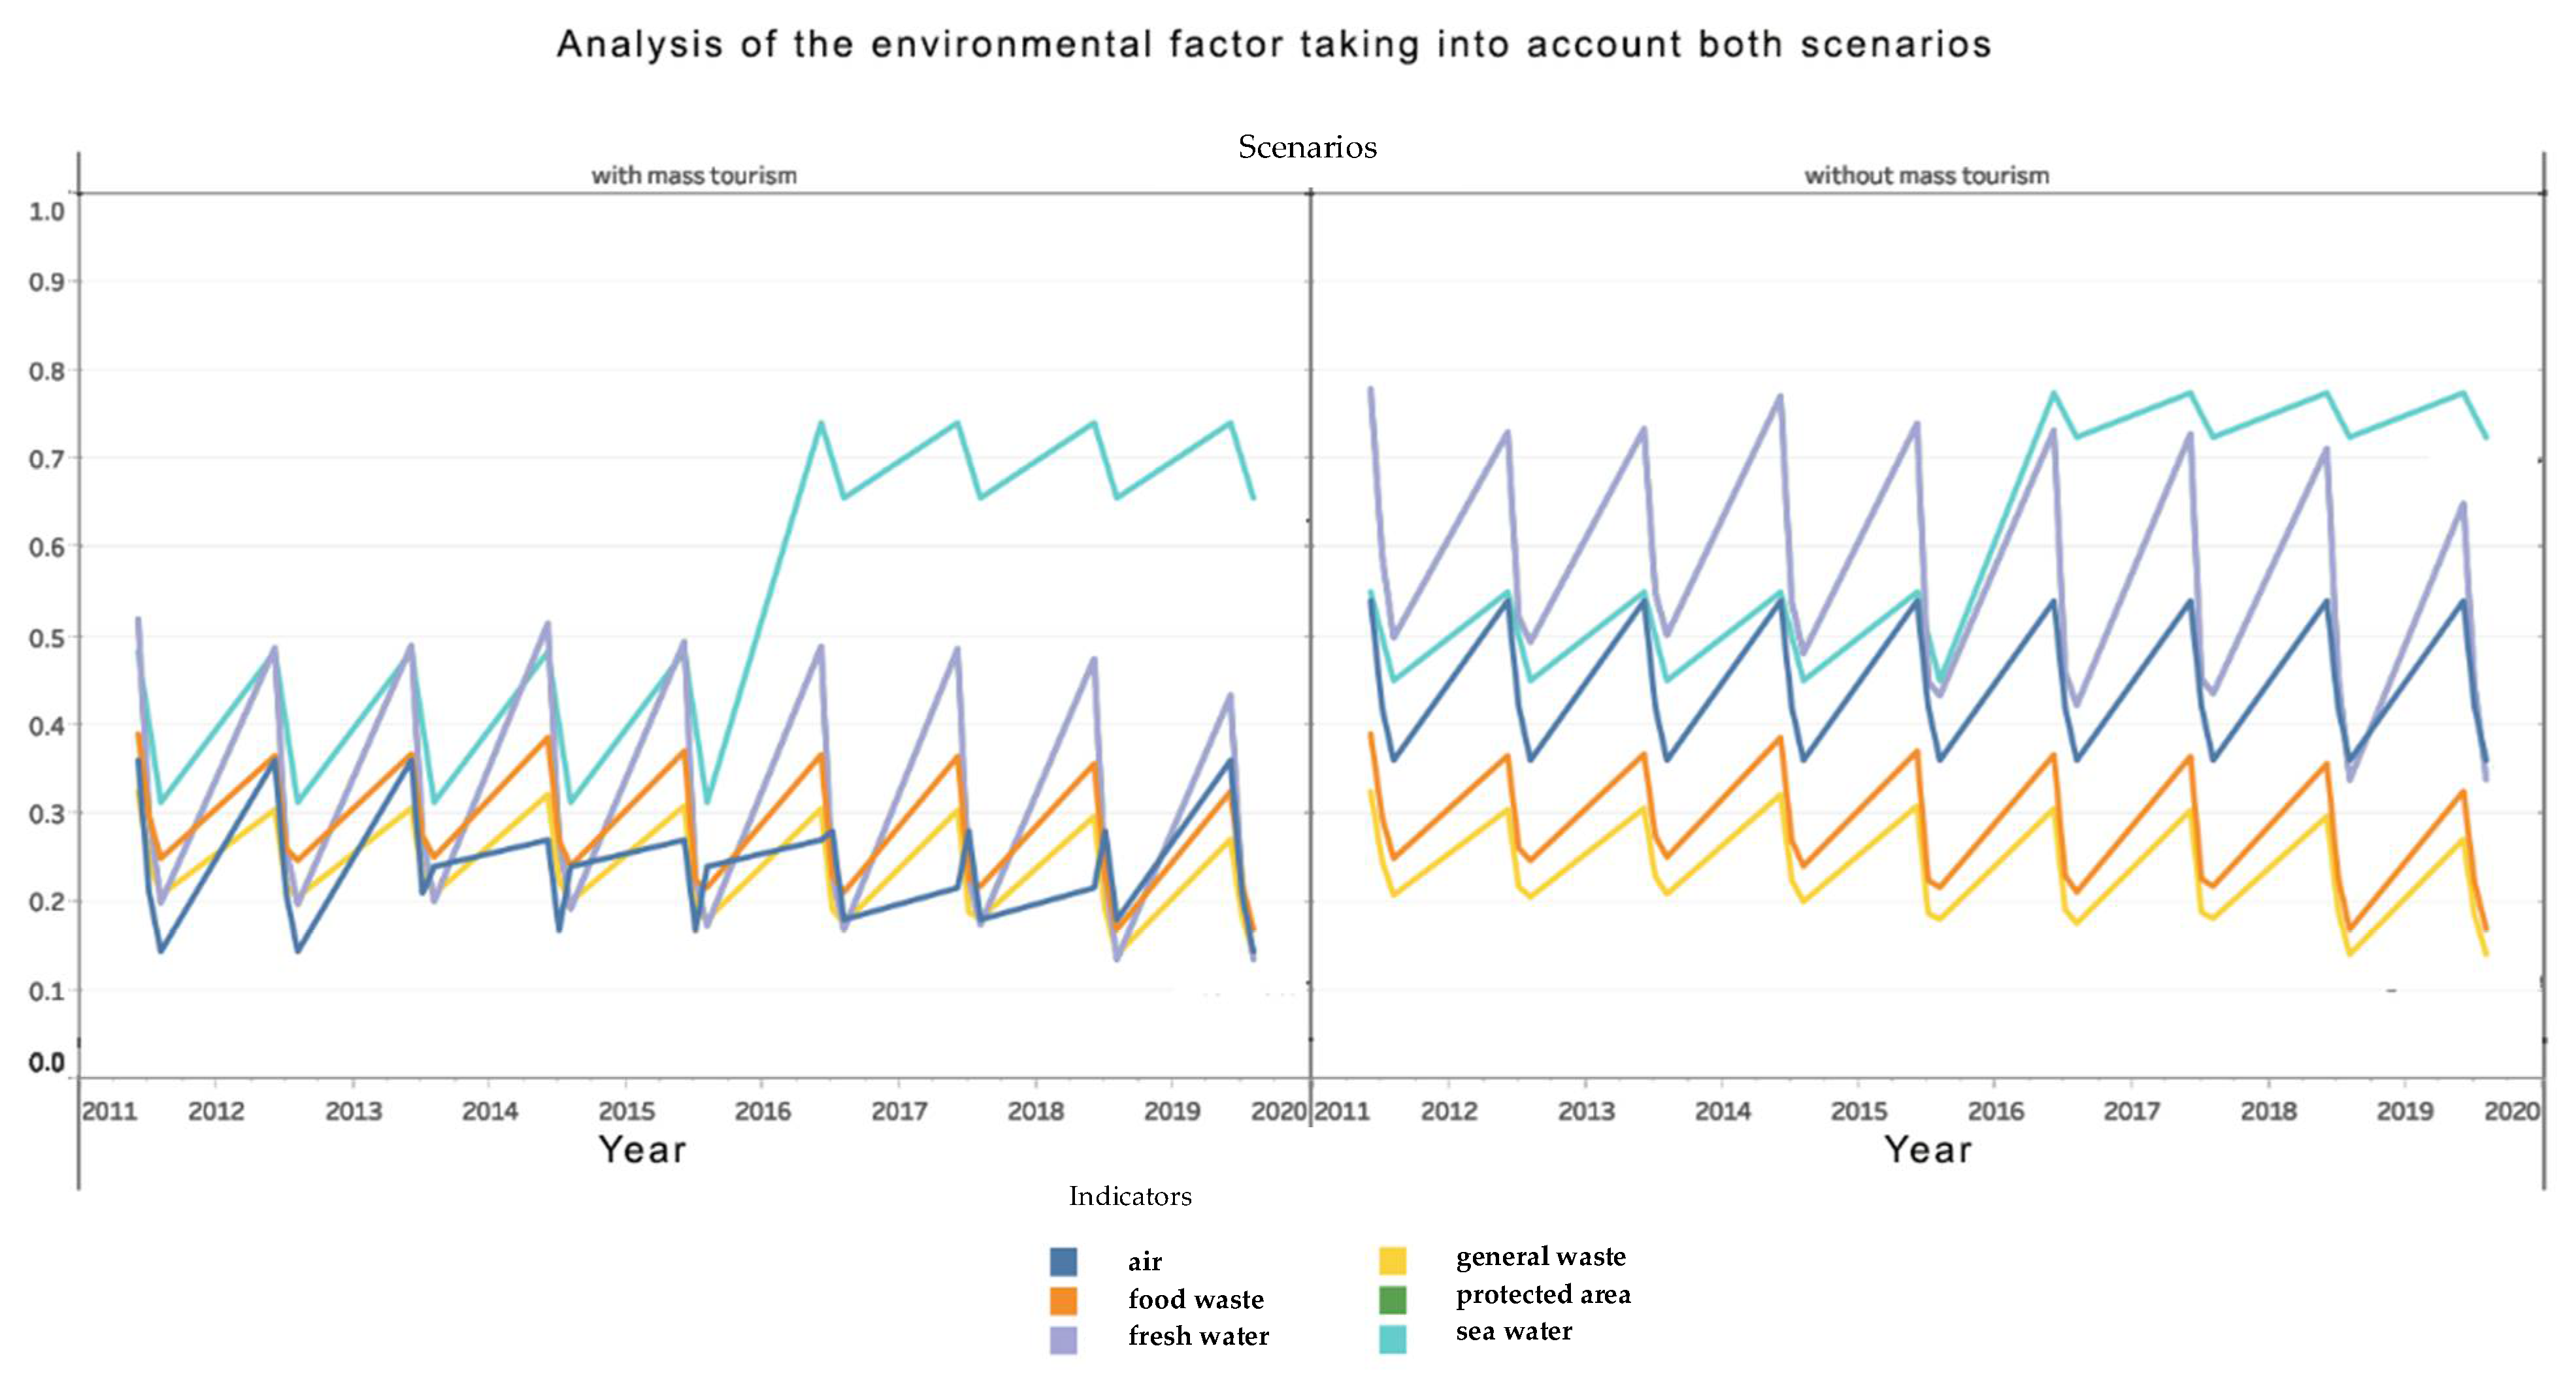The width and height of the screenshot is (2576, 1380).
Task: Click the "fresh water" legend label
Action: (1198, 1336)
